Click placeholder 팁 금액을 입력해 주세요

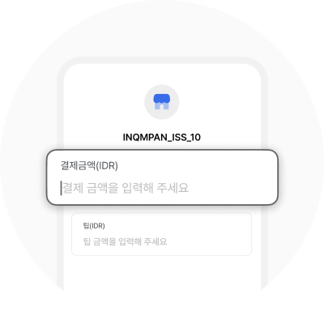pos(125,241)
